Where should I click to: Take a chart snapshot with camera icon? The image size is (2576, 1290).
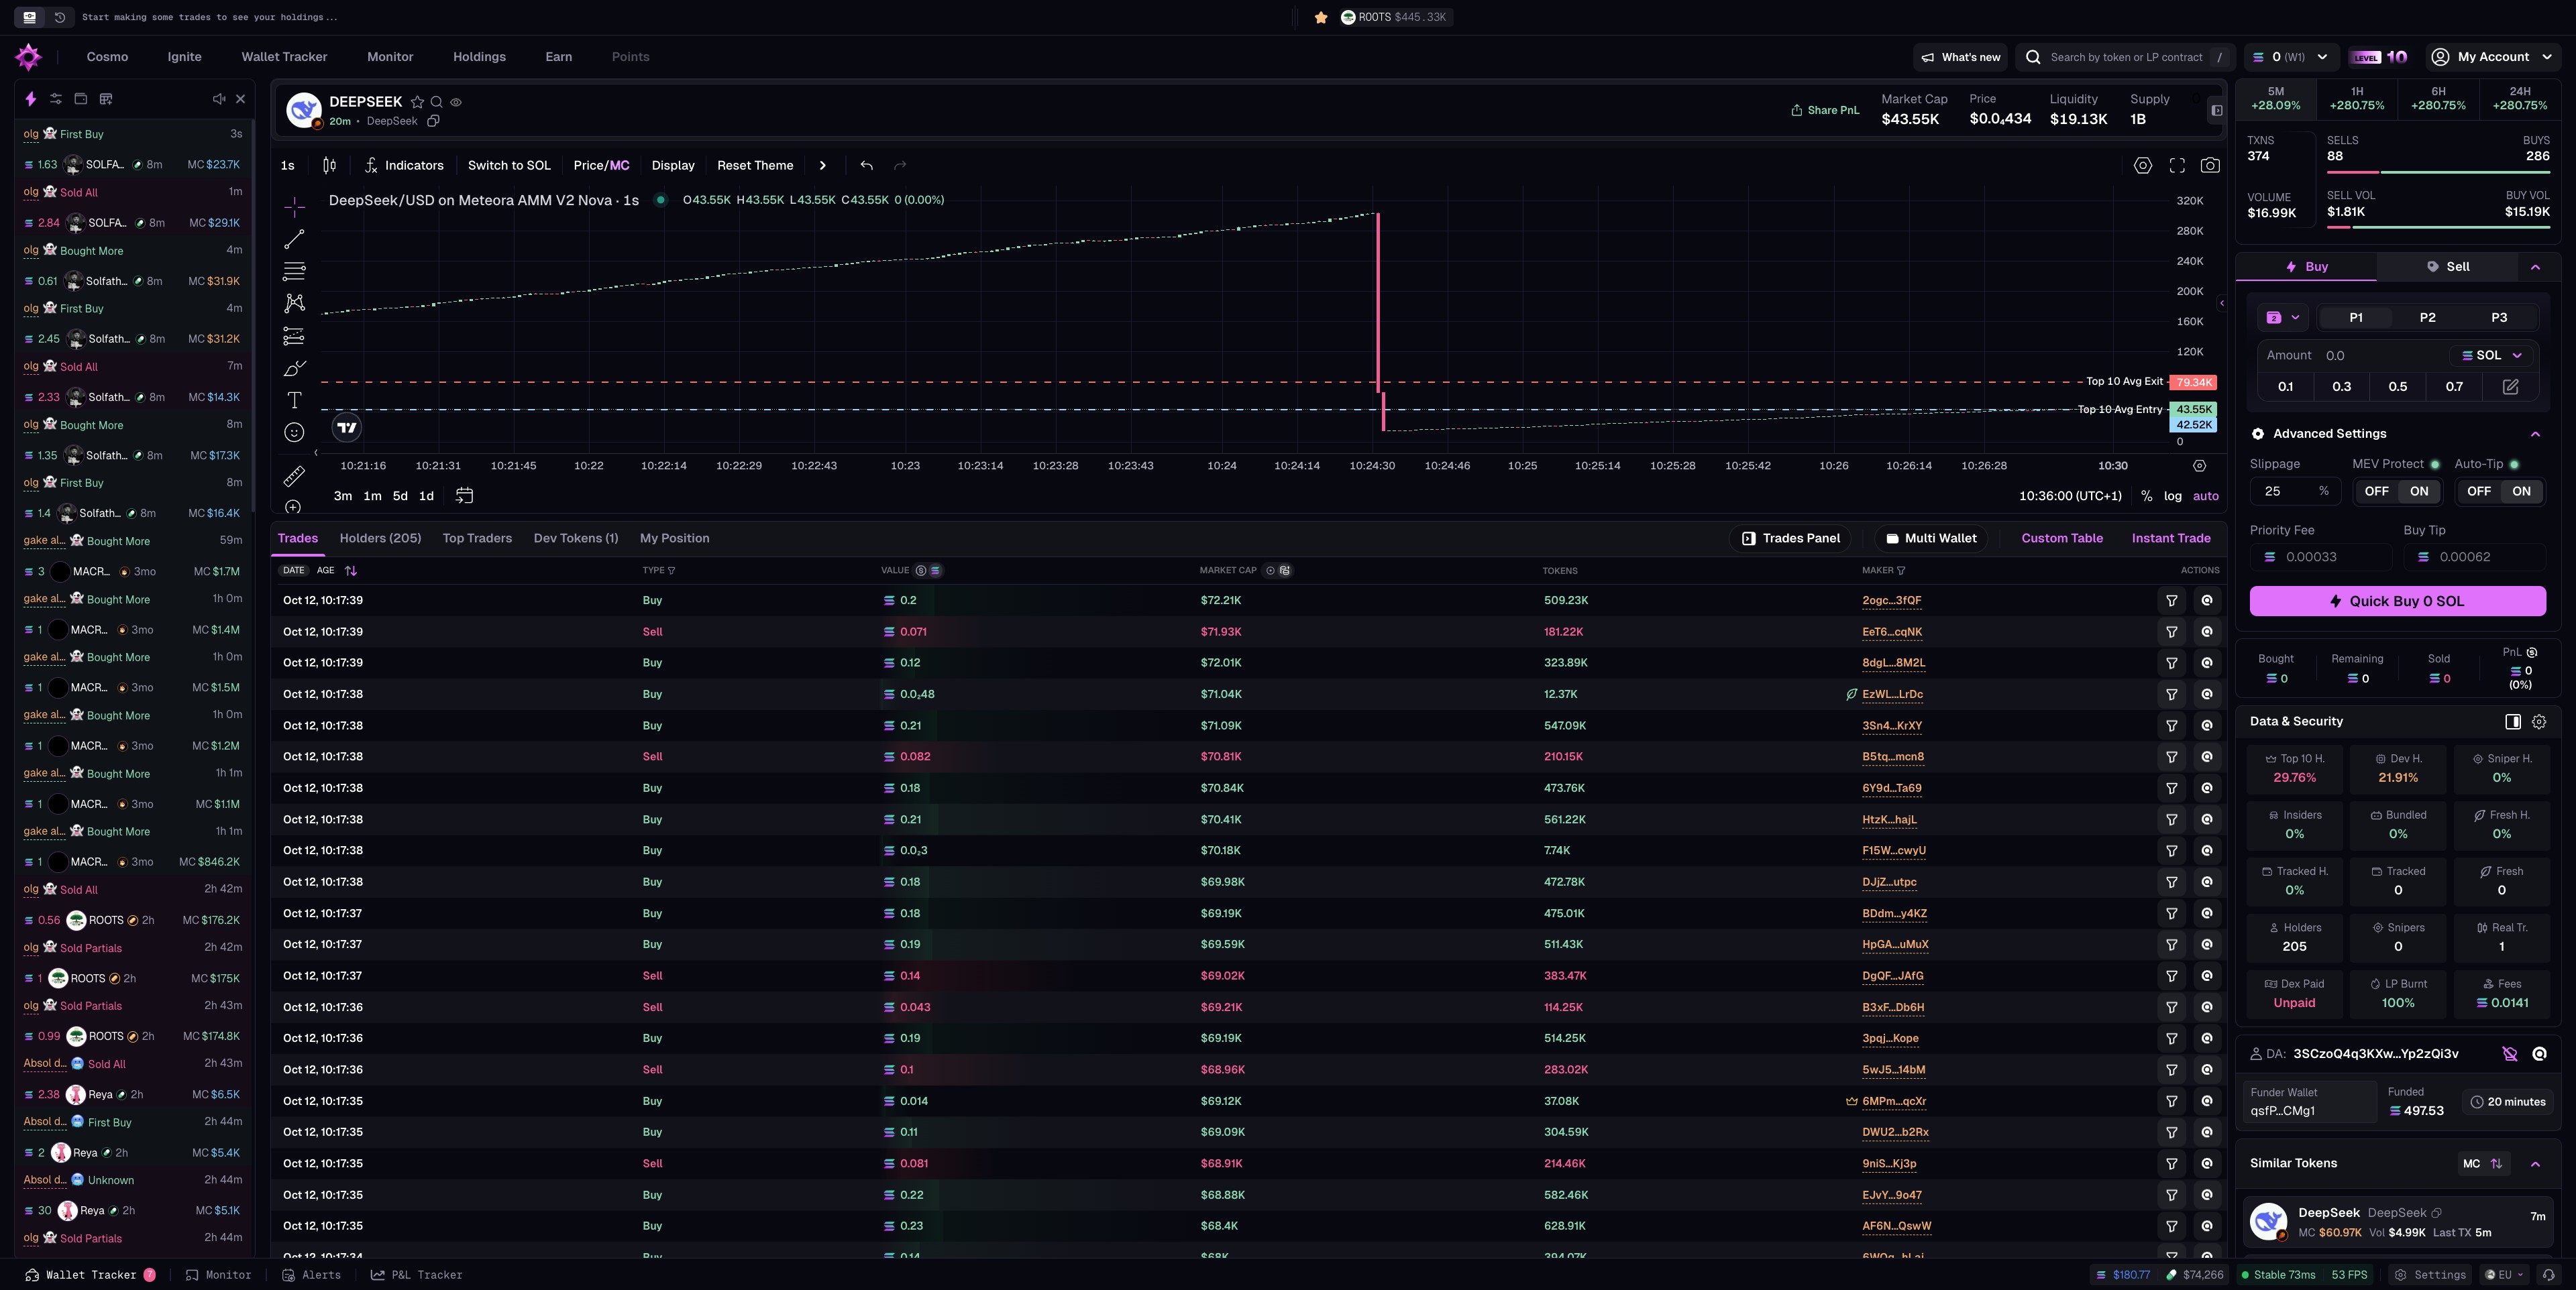2210,166
